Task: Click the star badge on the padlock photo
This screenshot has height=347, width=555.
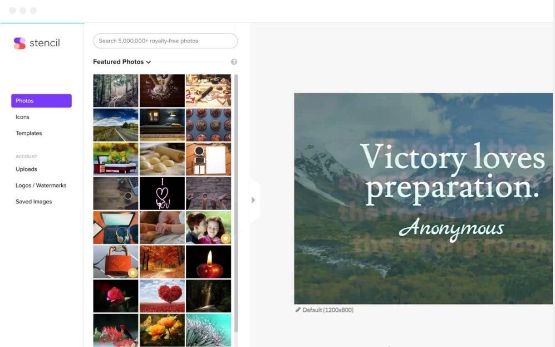Action: (132, 273)
